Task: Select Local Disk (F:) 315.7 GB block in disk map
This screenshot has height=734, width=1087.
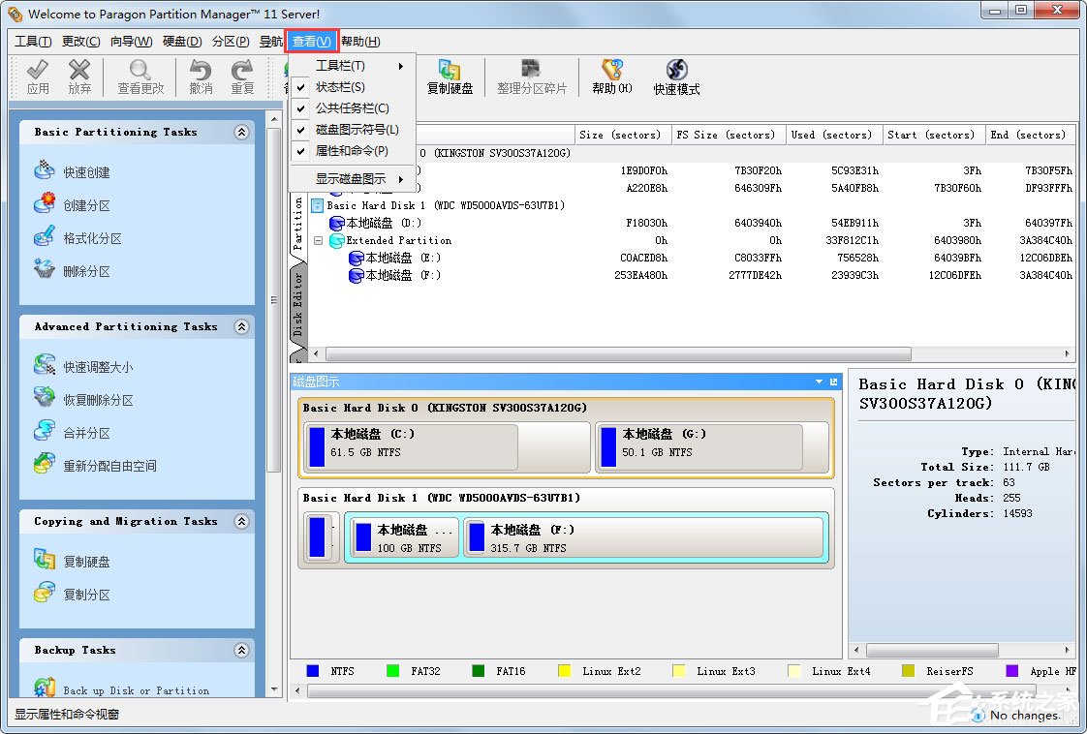Action: coord(643,537)
